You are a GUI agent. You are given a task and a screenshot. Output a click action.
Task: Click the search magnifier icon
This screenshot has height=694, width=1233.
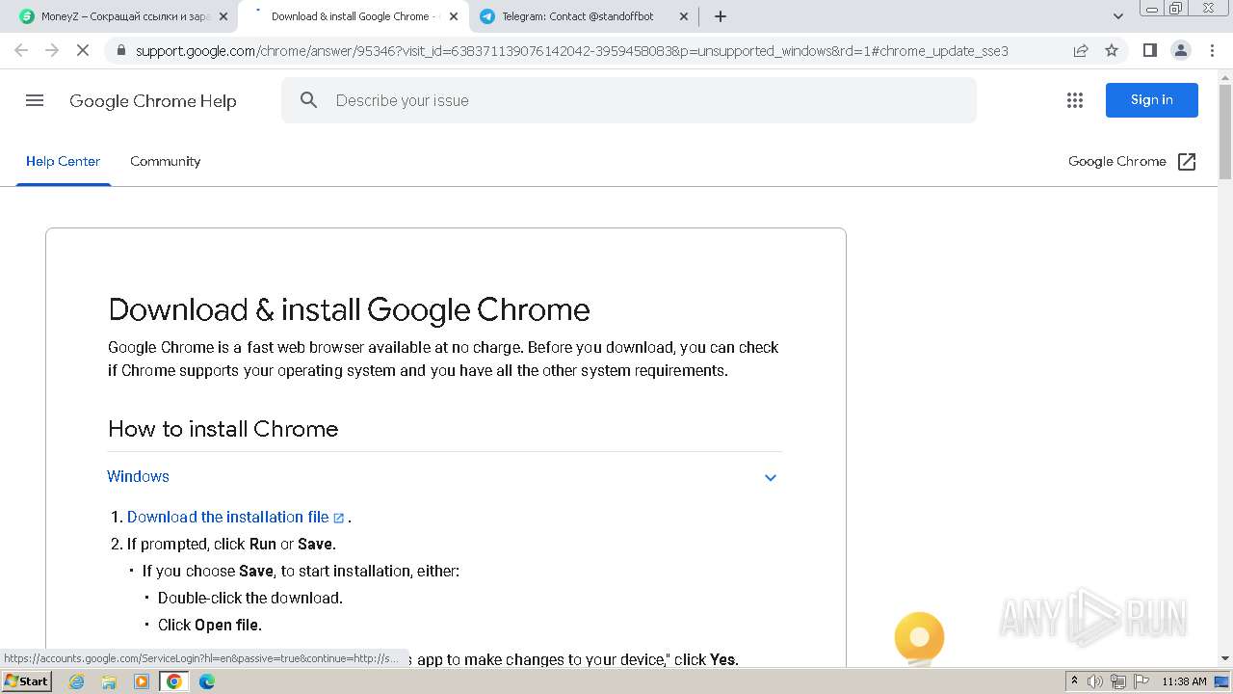click(x=308, y=100)
